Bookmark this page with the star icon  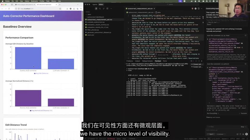pyautogui.click(x=60, y=9)
